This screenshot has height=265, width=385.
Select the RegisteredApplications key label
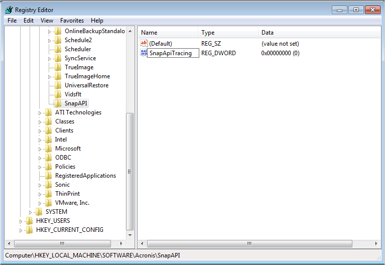[85, 176]
